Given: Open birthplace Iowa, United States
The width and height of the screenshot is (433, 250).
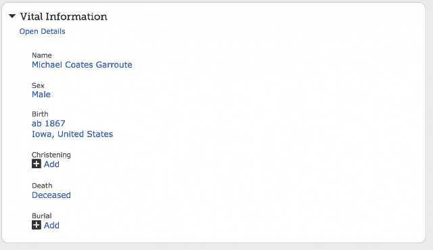Looking at the screenshot, I should tap(72, 134).
